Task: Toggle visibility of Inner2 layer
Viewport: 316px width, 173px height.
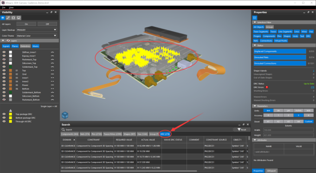Action: click(4, 81)
